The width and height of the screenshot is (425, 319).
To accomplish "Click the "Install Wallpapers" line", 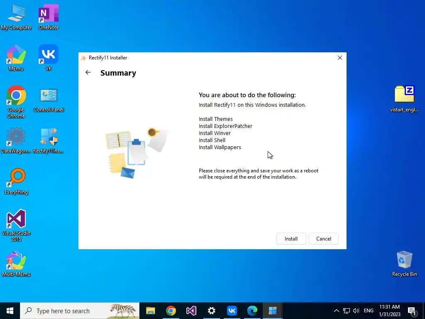I will [220, 147].
